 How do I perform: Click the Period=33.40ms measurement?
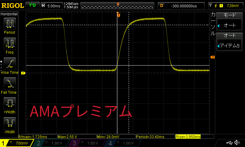[x=156, y=137]
